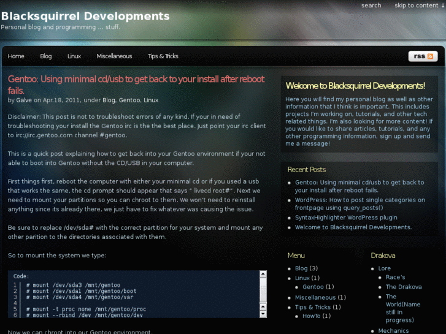This screenshot has width=446, height=334.
Task: Open Gentoo category in post byline
Action: [129, 100]
